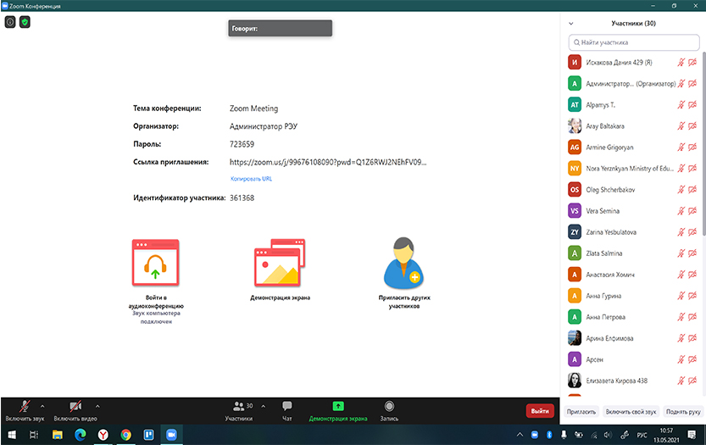Viewport: 706px width, 445px height.
Task: Open the Windows Start menu
Action: (x=12, y=435)
